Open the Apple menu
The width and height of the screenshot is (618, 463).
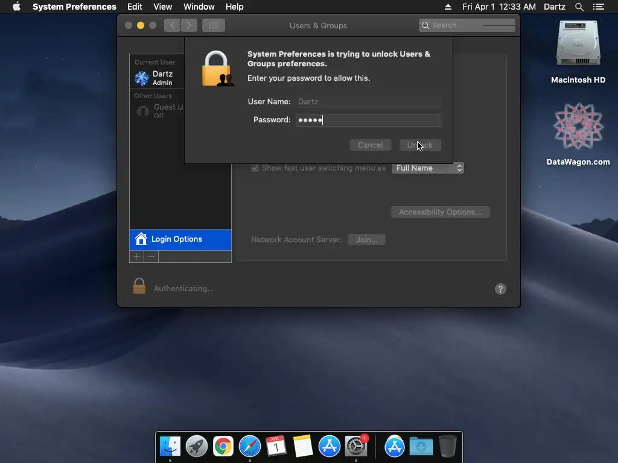[x=16, y=7]
